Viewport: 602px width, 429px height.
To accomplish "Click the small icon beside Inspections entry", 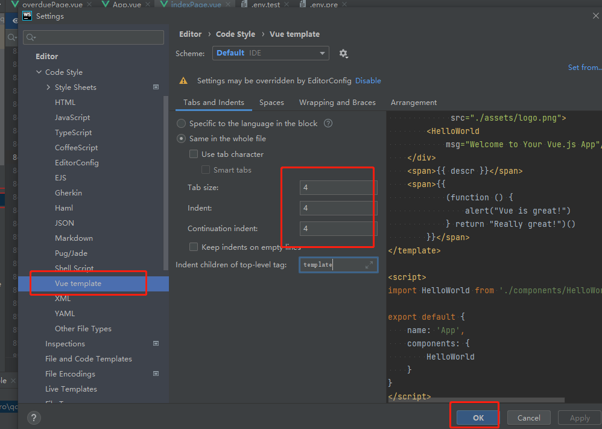I will click(156, 343).
